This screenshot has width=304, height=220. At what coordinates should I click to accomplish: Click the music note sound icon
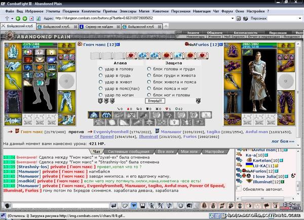click(x=170, y=205)
